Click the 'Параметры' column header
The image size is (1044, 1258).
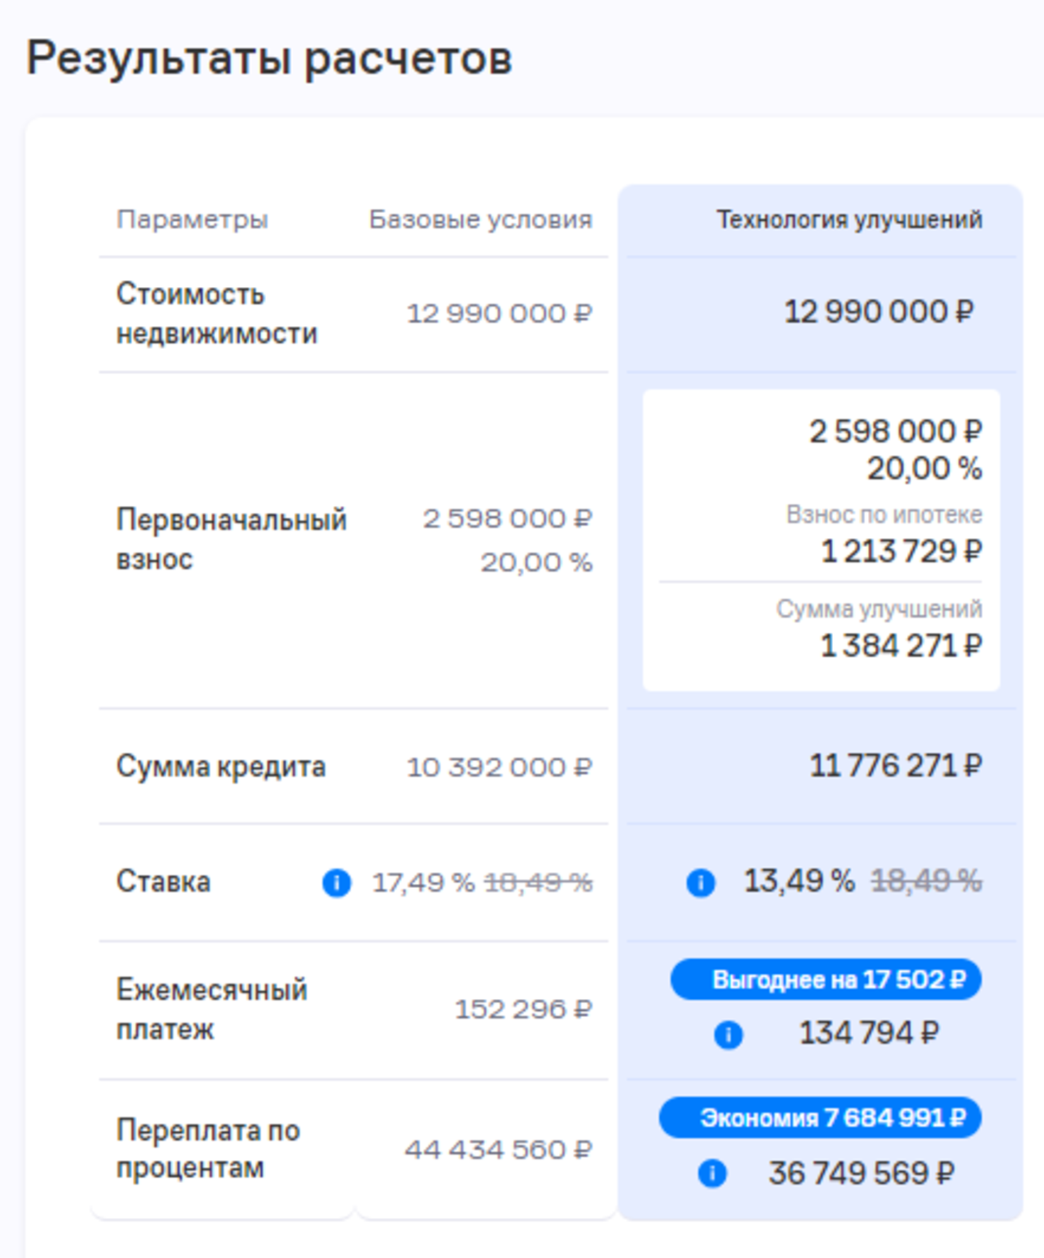click(193, 220)
